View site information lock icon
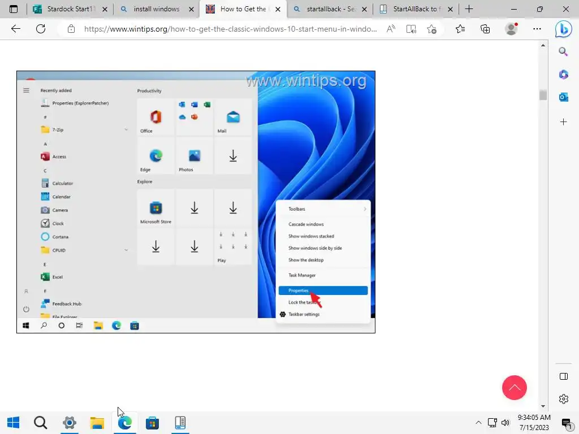Screen dimensions: 579x434 click(71, 29)
